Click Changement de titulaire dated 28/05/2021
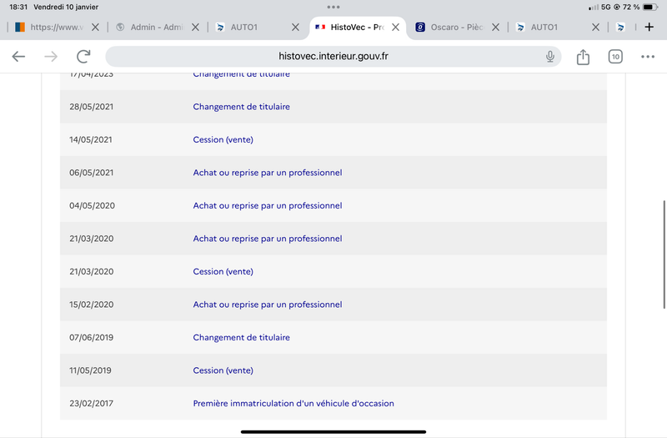 tap(241, 107)
